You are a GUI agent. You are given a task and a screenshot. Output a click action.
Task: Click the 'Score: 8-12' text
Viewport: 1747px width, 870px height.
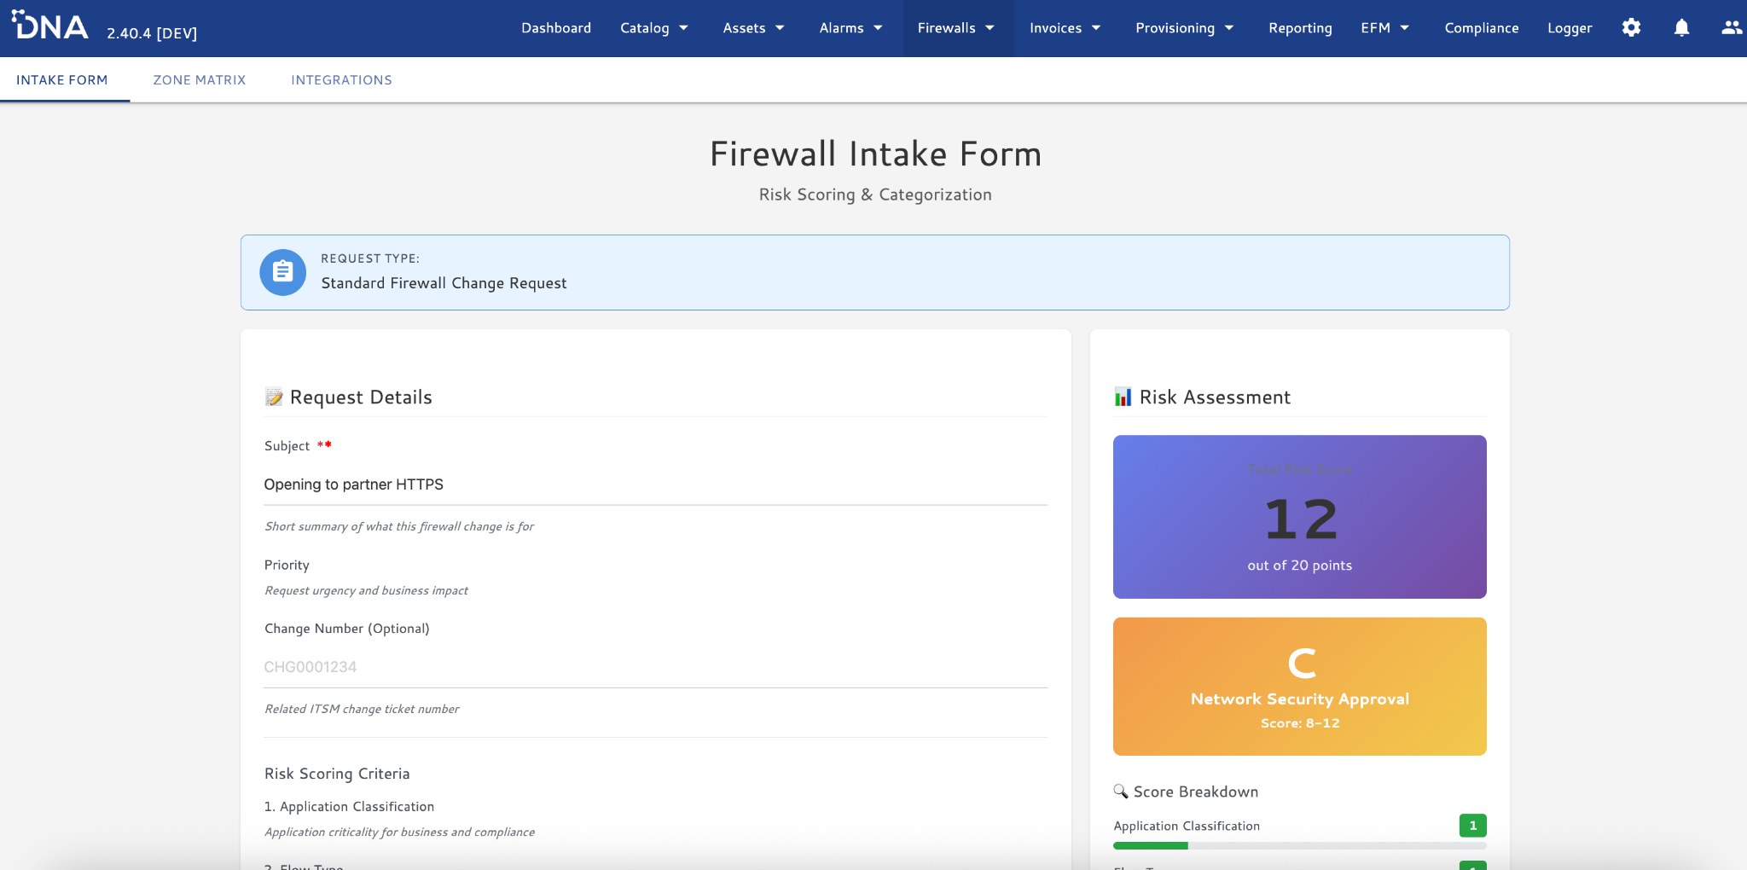(1300, 723)
